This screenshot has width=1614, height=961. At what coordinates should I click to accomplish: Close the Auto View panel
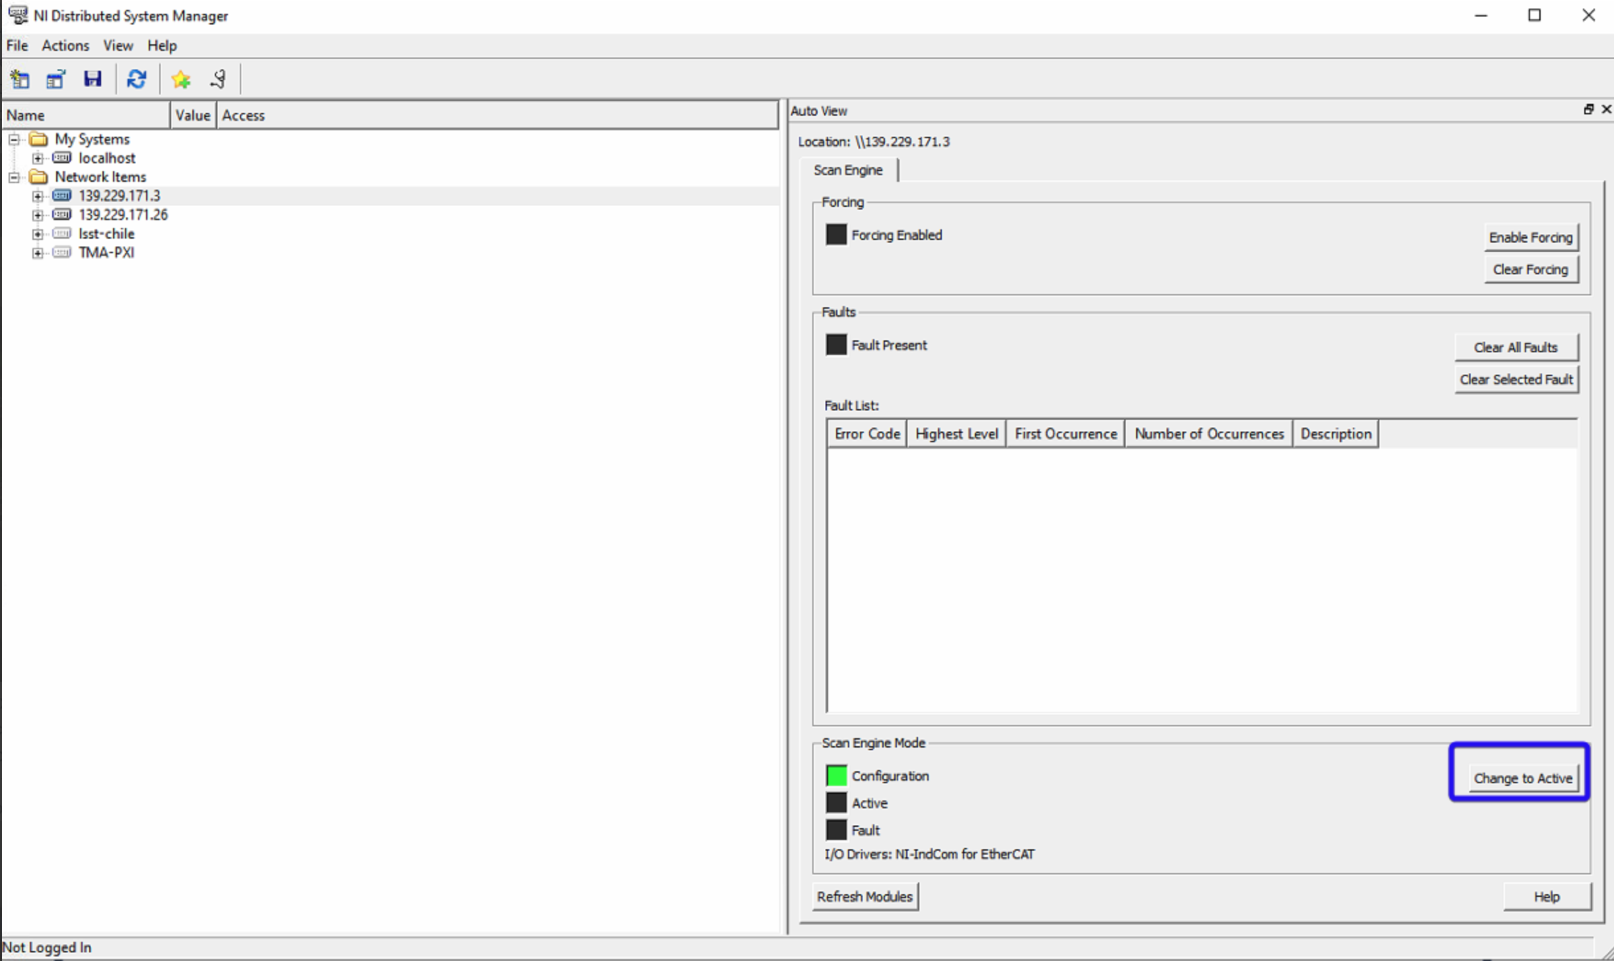(x=1607, y=109)
